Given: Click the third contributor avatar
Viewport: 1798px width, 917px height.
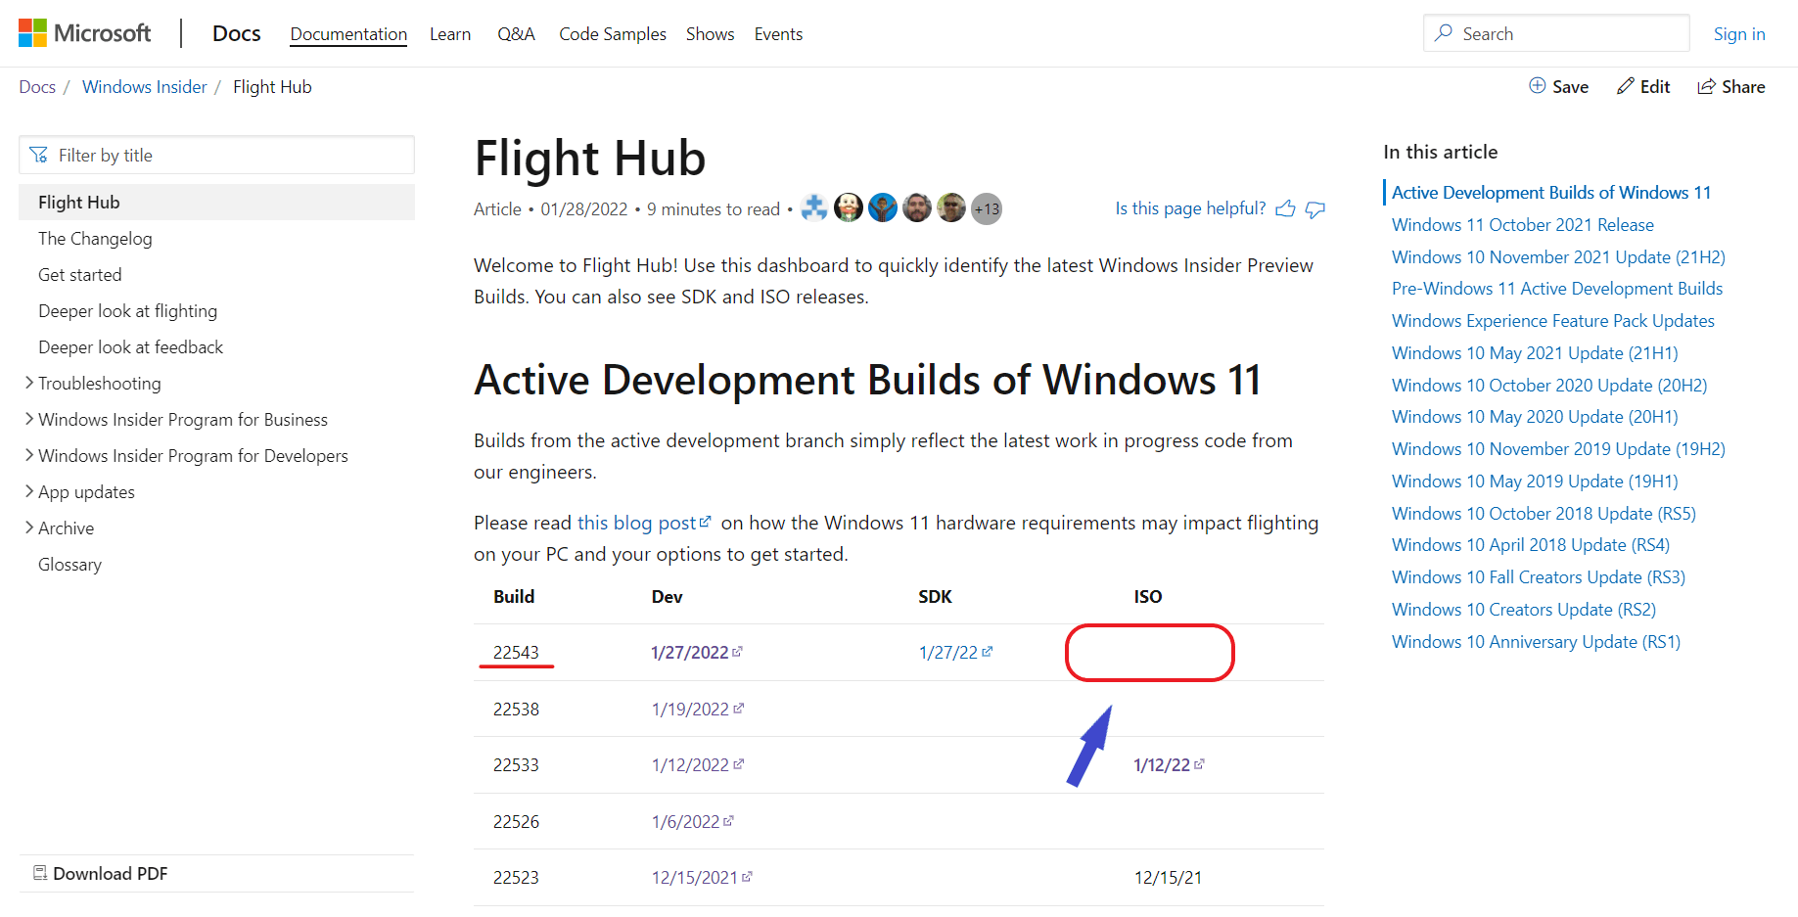Looking at the screenshot, I should [883, 207].
